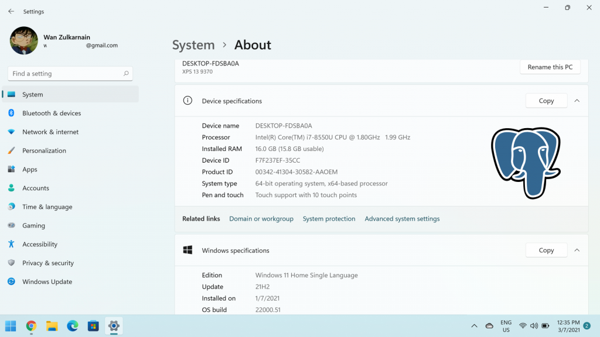Click the back arrow in Settings header
The height and width of the screenshot is (337, 600).
[11, 11]
